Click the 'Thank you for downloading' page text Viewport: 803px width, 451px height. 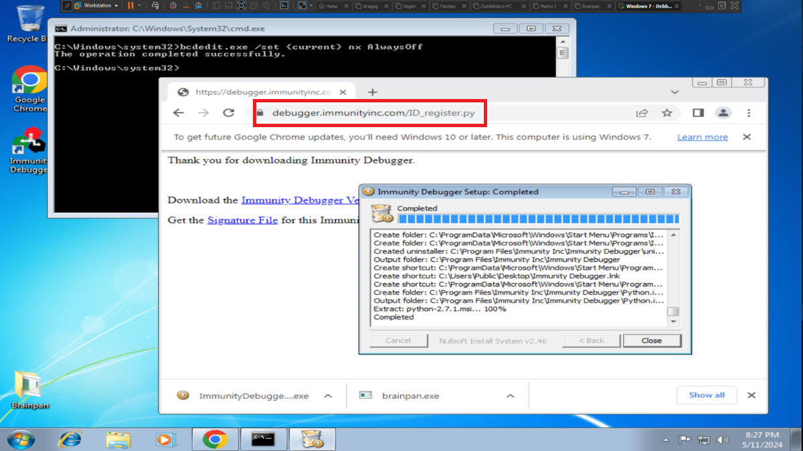pos(291,161)
